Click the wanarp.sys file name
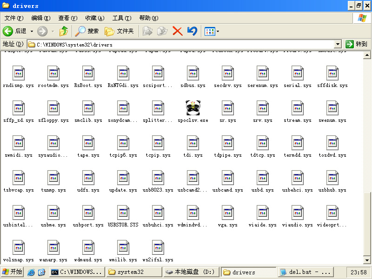This screenshot has width=372, height=279. [x=53, y=260]
